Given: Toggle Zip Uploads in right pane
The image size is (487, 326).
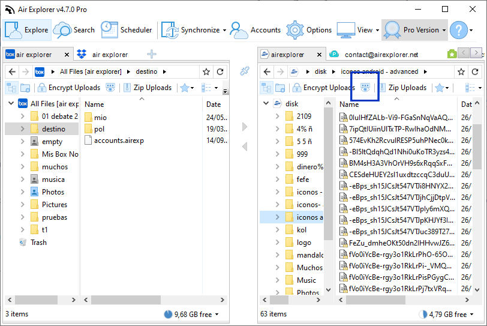Looking at the screenshot, I should (402, 88).
